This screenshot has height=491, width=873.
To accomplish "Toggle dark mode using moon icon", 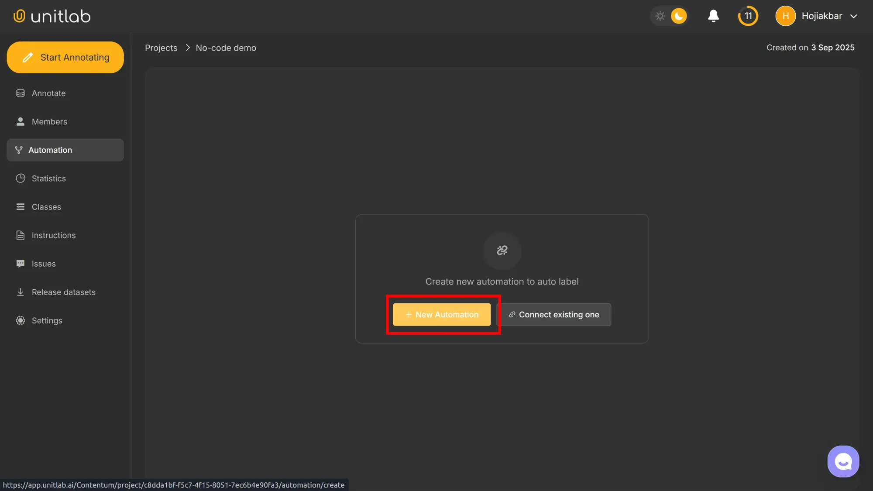I will pos(678,16).
